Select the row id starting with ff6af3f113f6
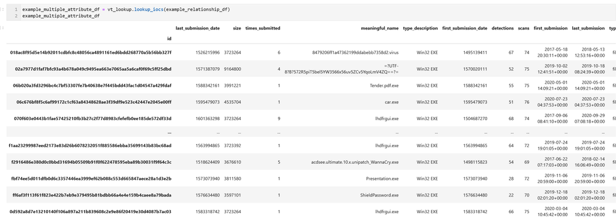The height and width of the screenshot is (223, 616). pyautogui.click(x=92, y=195)
